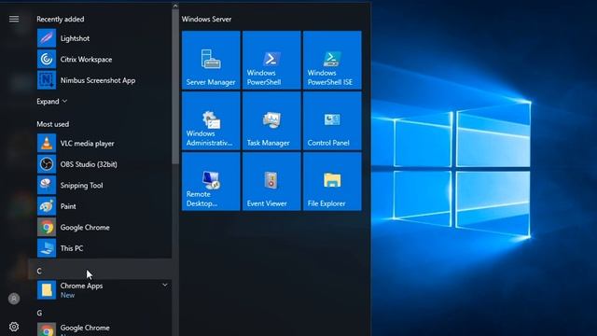Open Paint application
This screenshot has width=597, height=336.
coord(100,206)
